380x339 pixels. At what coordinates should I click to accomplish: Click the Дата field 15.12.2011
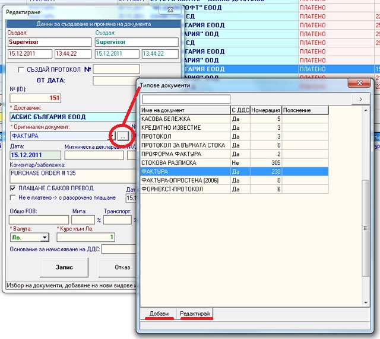[x=36, y=155]
